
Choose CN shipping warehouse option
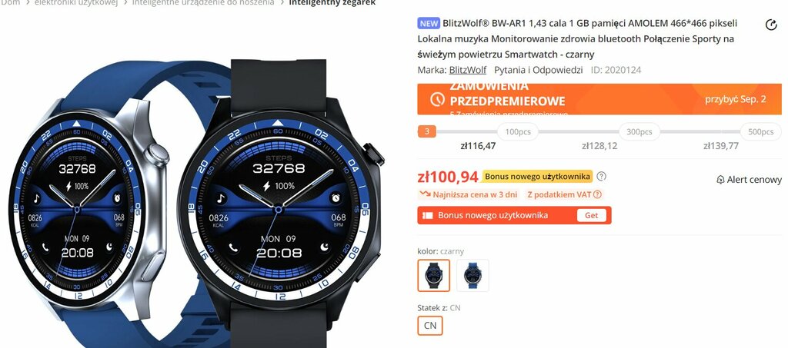pos(430,325)
